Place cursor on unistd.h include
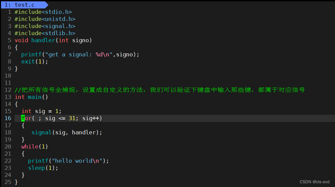Image resolution: width=335 pixels, height=187 pixels. 45,19
